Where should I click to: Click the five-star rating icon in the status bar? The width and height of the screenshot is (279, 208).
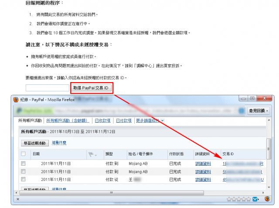pyautogui.click(x=238, y=199)
